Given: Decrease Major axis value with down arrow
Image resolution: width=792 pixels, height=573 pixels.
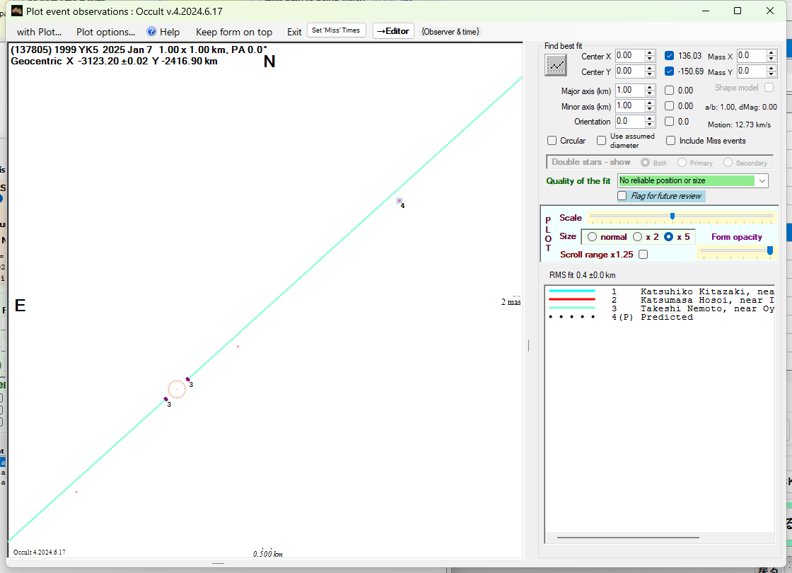Looking at the screenshot, I should pos(650,93).
